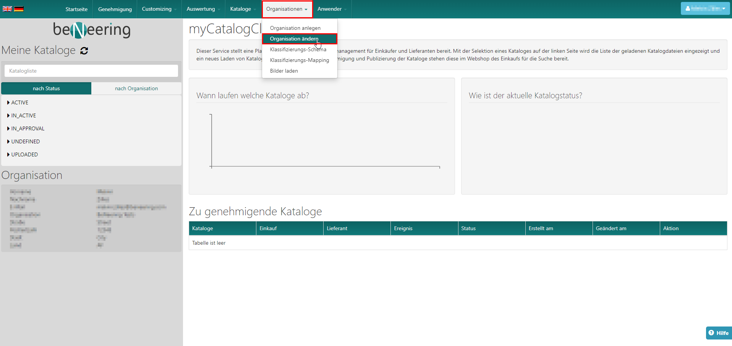Click Bilder laden in the menu
Viewport: 732px width, 346px height.
tap(283, 71)
